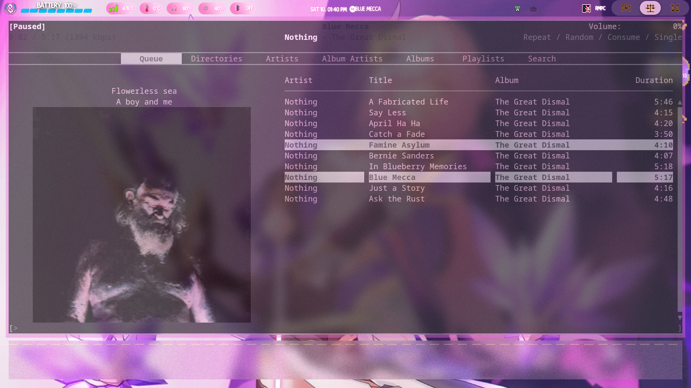The width and height of the screenshot is (691, 388).
Task: Select the song Famine Asylum
Action: tap(399, 145)
